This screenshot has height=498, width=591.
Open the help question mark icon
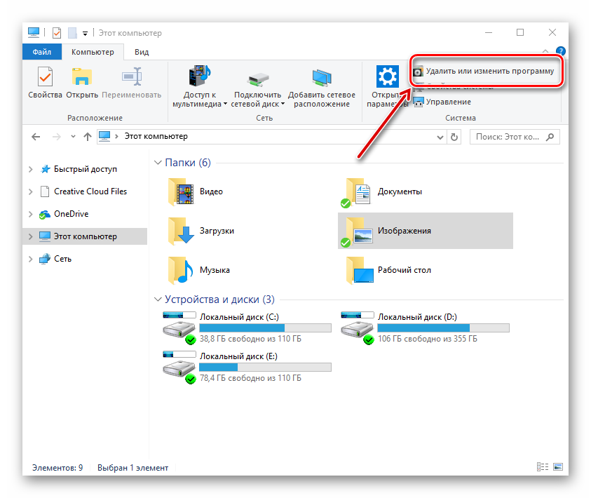(560, 51)
